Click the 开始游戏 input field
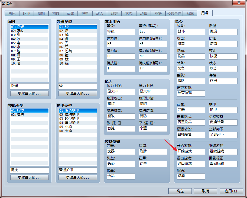The height and width of the screenshot is (198, 247). tap(191, 152)
